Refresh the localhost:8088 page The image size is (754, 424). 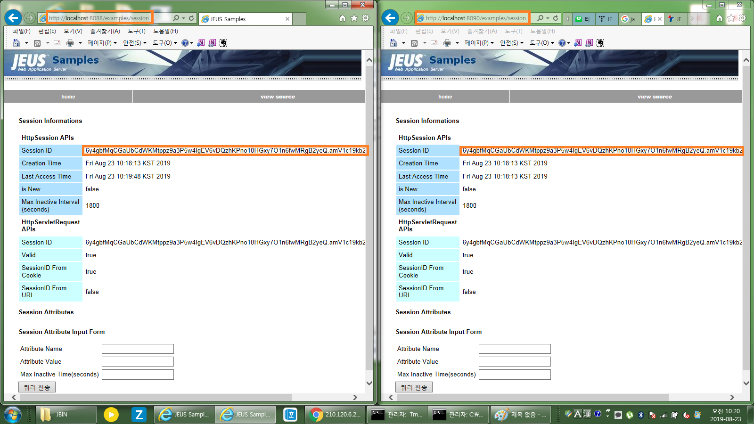(x=191, y=18)
